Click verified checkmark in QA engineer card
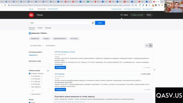 63,76
